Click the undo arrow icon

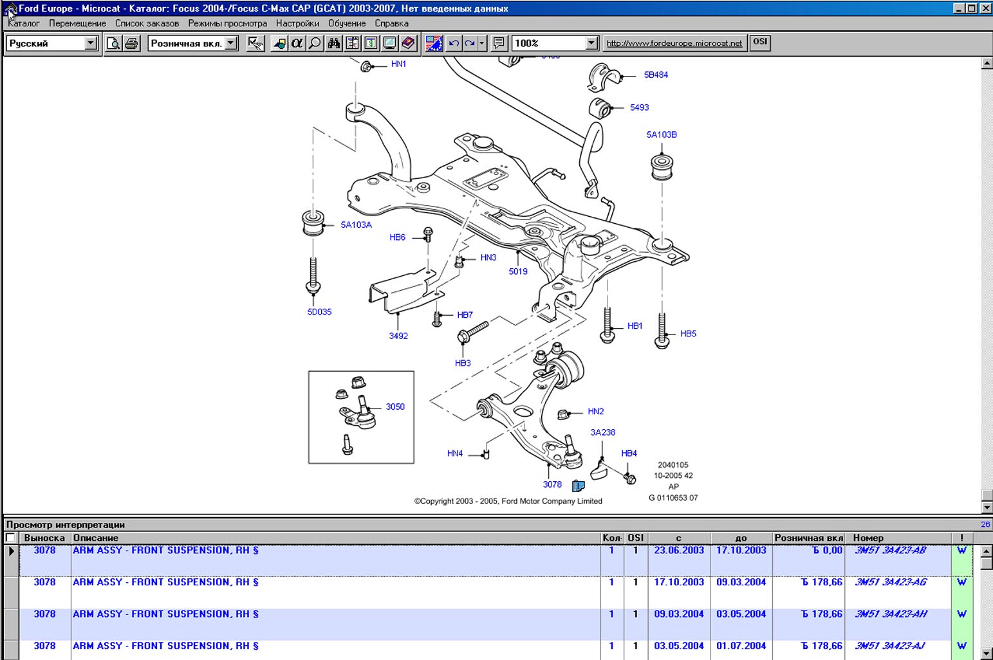pyautogui.click(x=454, y=43)
